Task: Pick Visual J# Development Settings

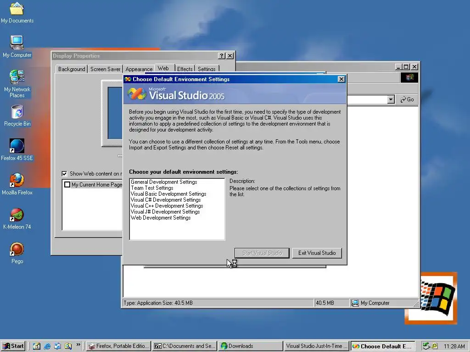Action: (x=165, y=212)
